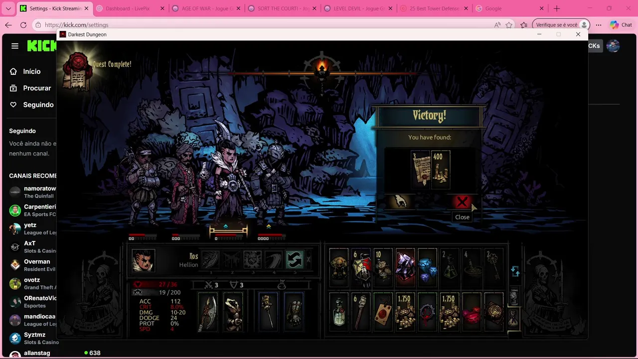638x359 pixels.
Task: Select the stack of 6 crests in inventory
Action: [x=361, y=268]
